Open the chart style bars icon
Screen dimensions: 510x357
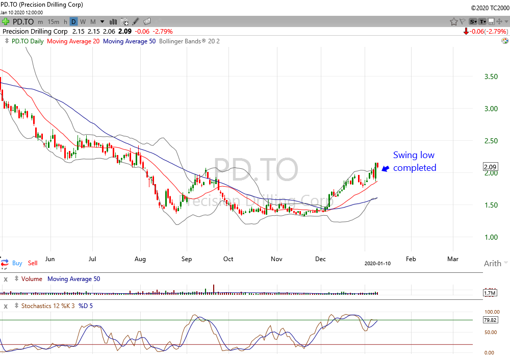coord(113,22)
